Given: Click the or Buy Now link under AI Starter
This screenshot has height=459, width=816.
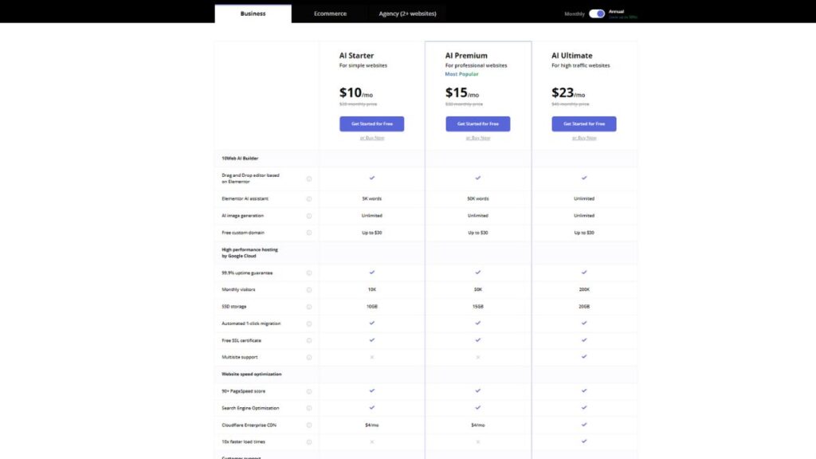Looking at the screenshot, I should pyautogui.click(x=371, y=136).
